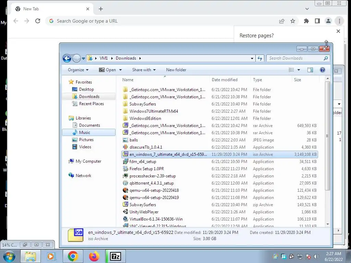Select qemu-w64-setup-20220418 icon

click(x=125, y=190)
